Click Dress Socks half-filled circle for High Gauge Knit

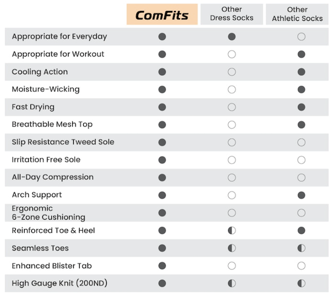232,283
